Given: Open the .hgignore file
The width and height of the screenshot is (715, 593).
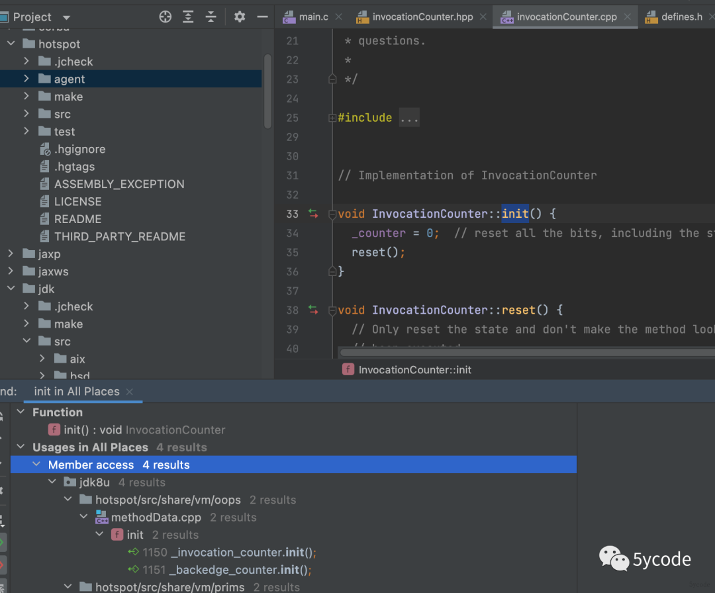Looking at the screenshot, I should (x=79, y=149).
